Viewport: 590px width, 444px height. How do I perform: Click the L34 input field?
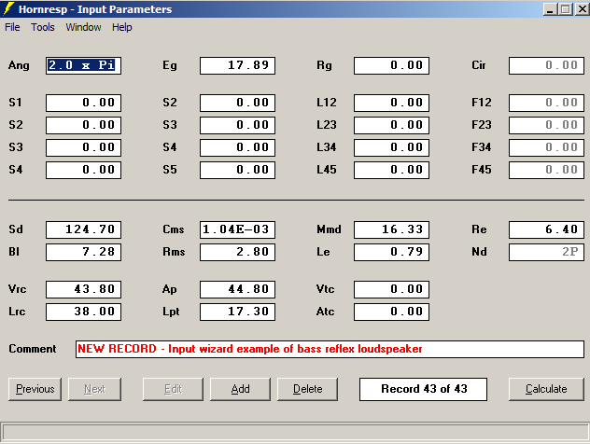[x=391, y=147]
